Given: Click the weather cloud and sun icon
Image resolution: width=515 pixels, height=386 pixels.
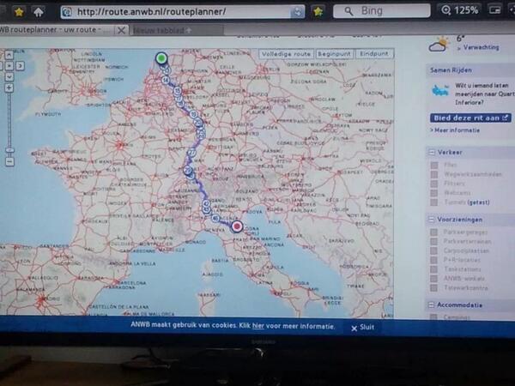Looking at the screenshot, I should tap(439, 45).
